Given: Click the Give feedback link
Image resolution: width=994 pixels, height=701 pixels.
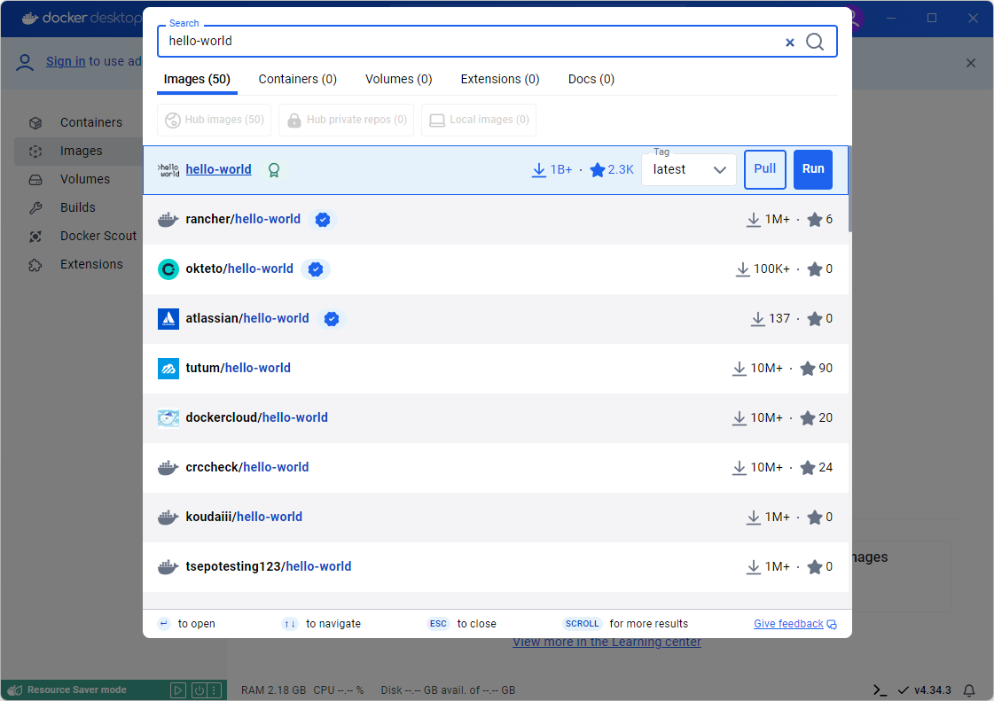Looking at the screenshot, I should coord(795,624).
